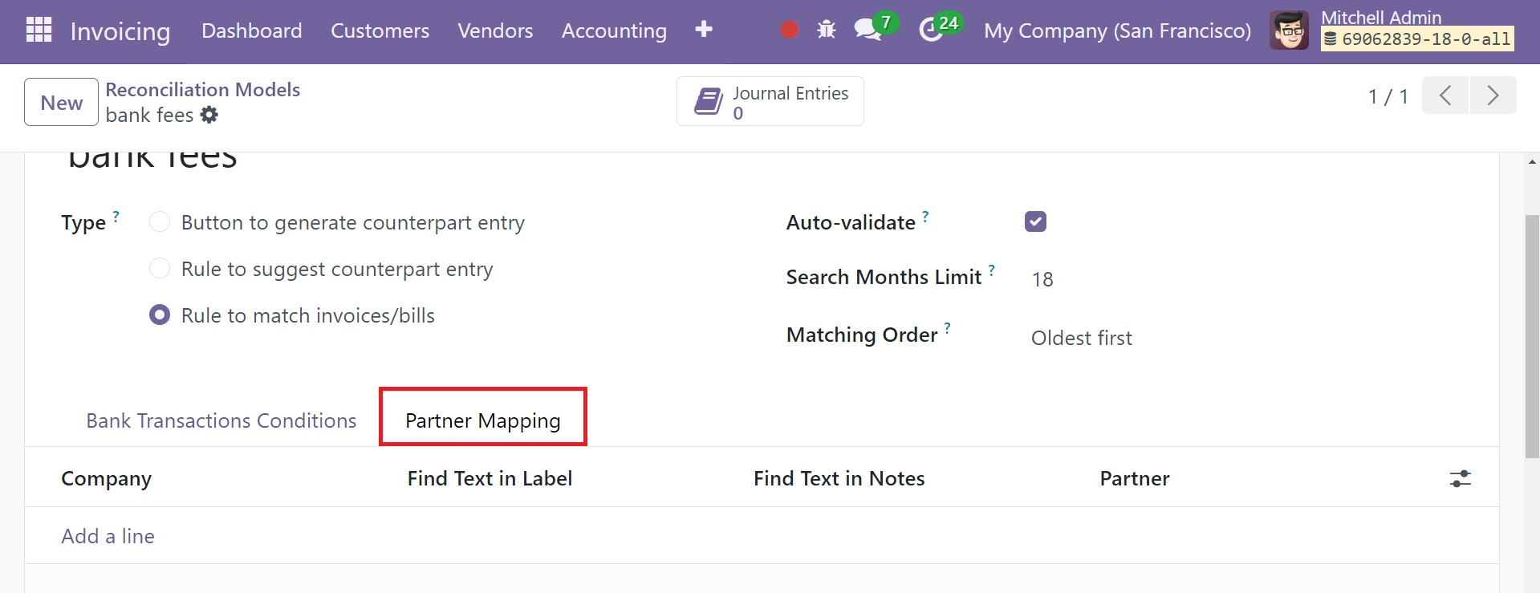
Task: Click the bank fees breadcrumb record name
Action: click(x=149, y=115)
